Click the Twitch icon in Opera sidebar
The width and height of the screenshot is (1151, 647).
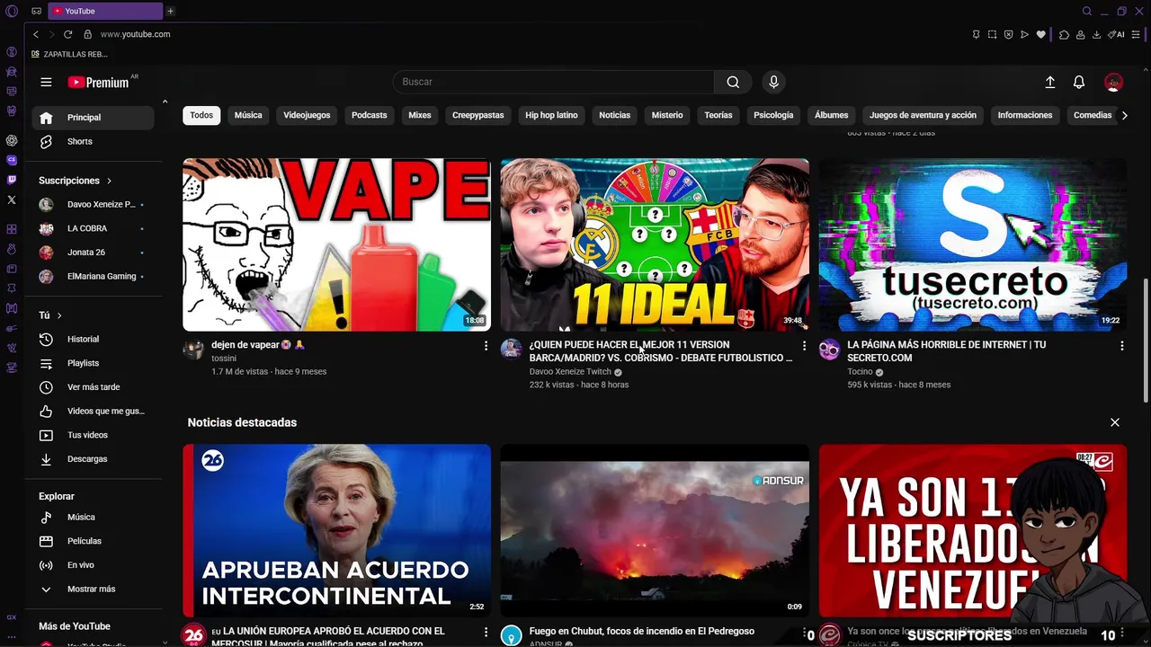pos(12,180)
